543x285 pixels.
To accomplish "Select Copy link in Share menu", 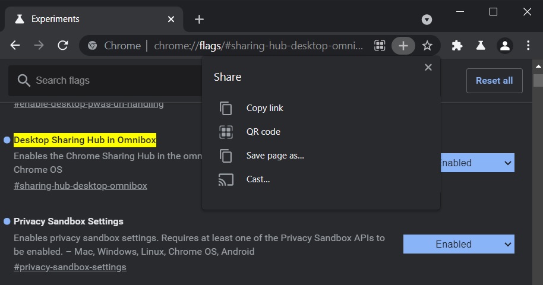I will pos(264,108).
